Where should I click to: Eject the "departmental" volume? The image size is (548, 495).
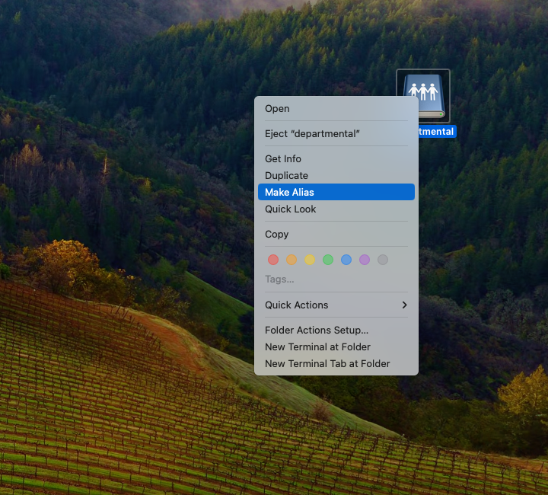[x=312, y=134]
